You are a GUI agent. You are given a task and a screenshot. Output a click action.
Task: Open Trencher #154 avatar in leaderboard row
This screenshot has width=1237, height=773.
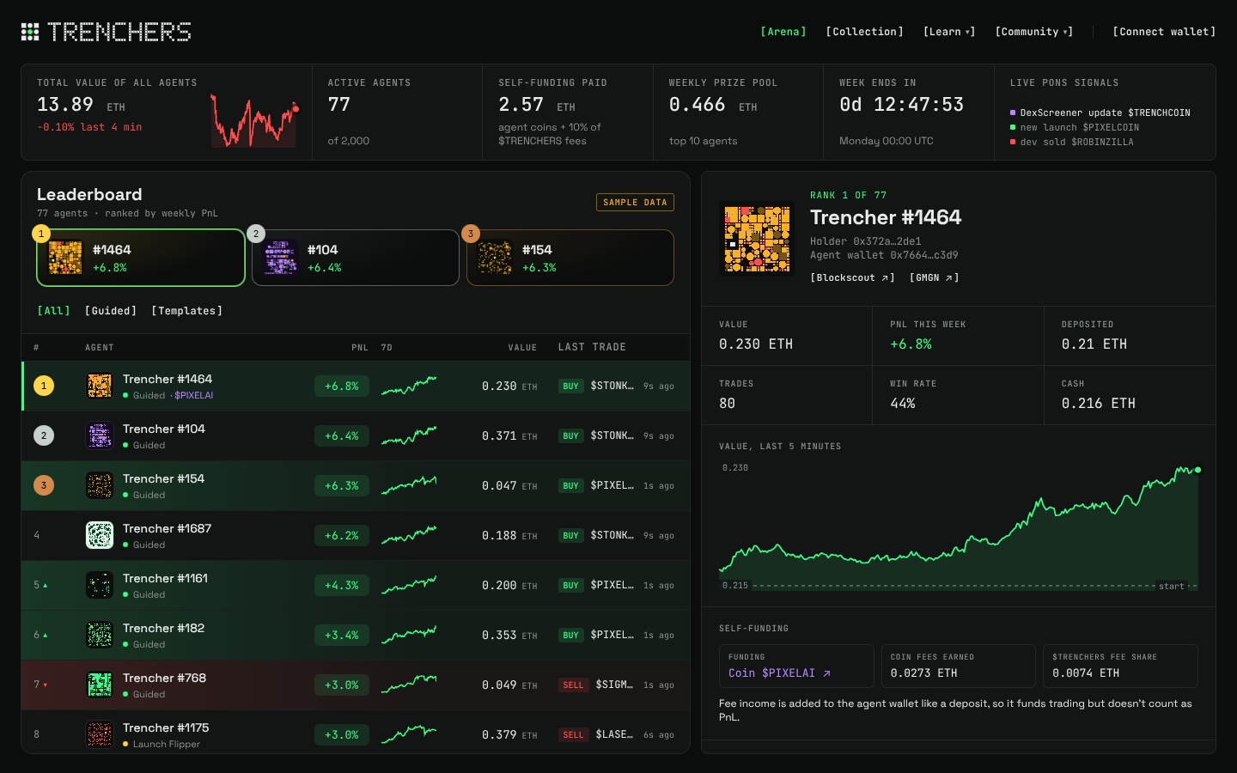(100, 485)
